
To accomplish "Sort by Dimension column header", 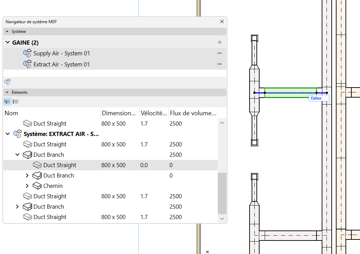I will [120, 113].
